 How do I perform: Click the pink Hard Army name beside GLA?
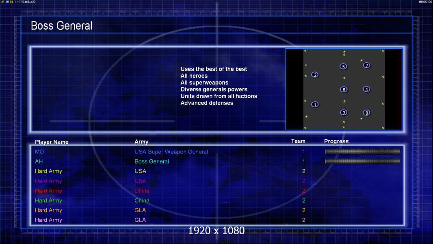click(48, 220)
